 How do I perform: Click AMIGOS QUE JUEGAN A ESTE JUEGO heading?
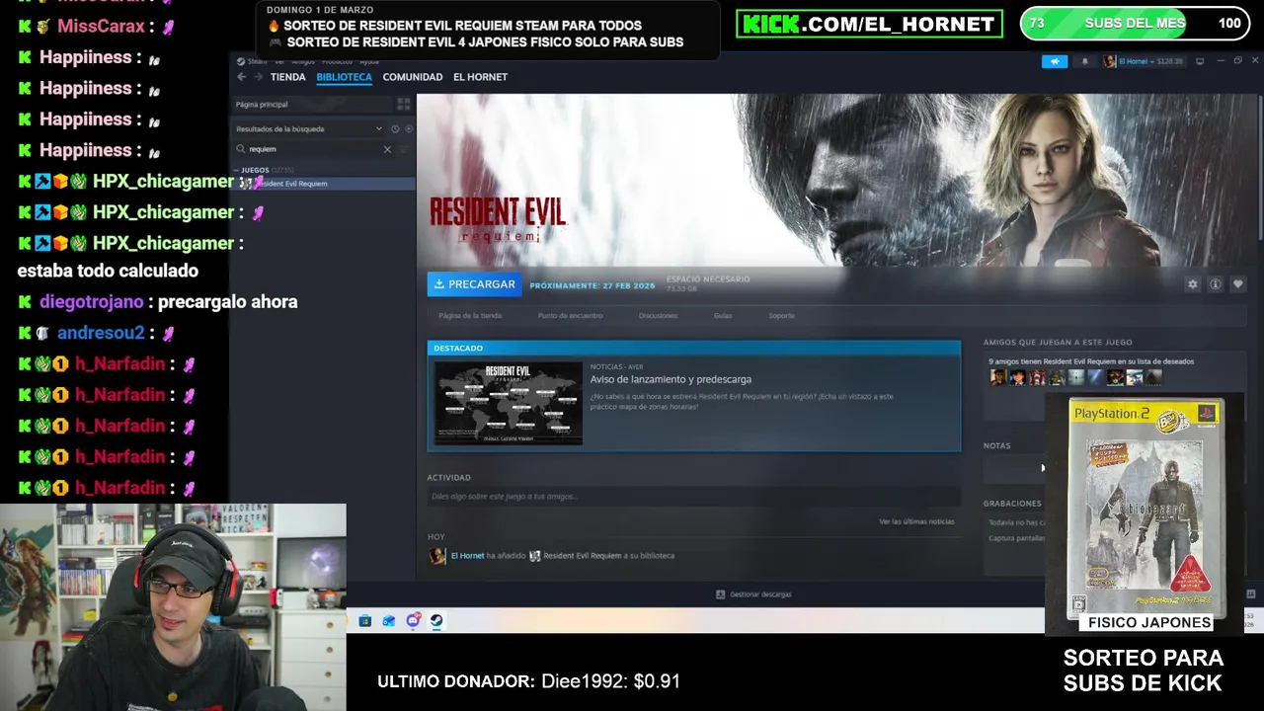point(1058,343)
